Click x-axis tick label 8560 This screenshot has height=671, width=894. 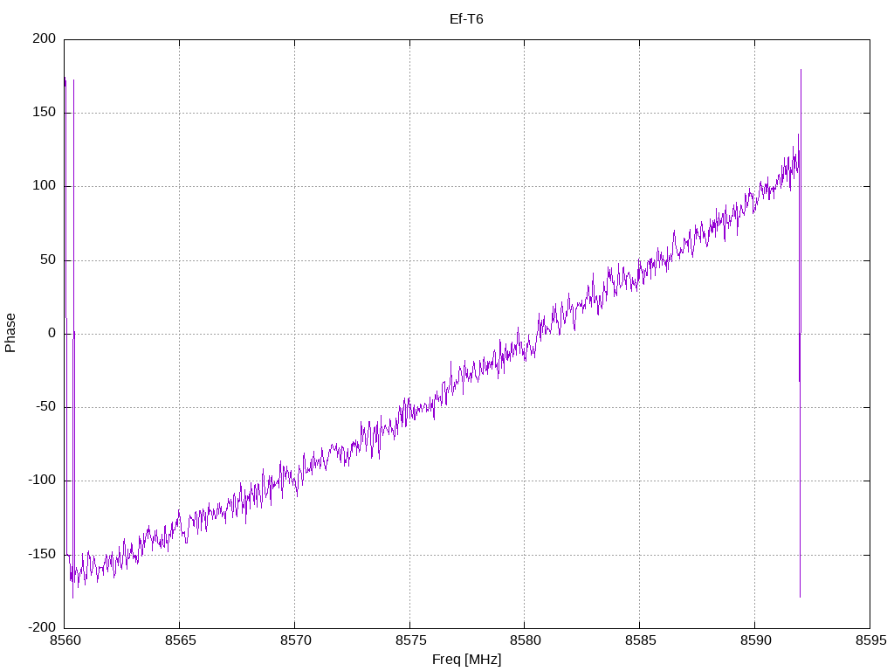(x=65, y=640)
